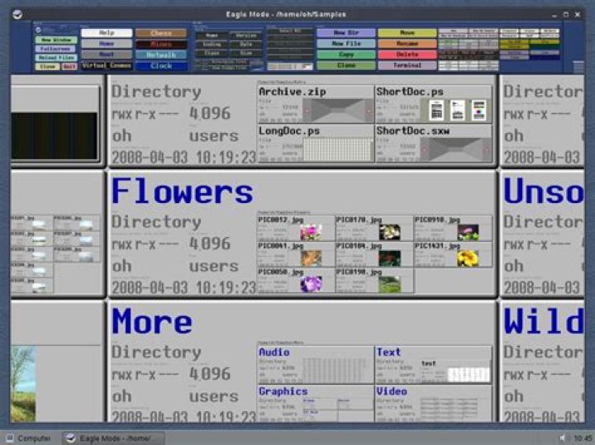This screenshot has height=445, width=595.
Task: Open the Mines bookmark
Action: (x=161, y=44)
